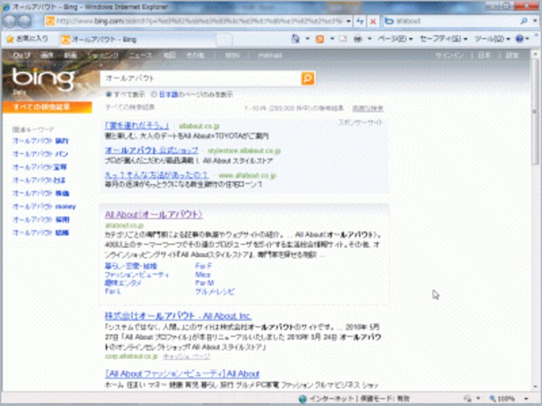Open the ウェブ tab in Bing header
The width and height of the screenshot is (542, 406).
click(22, 55)
